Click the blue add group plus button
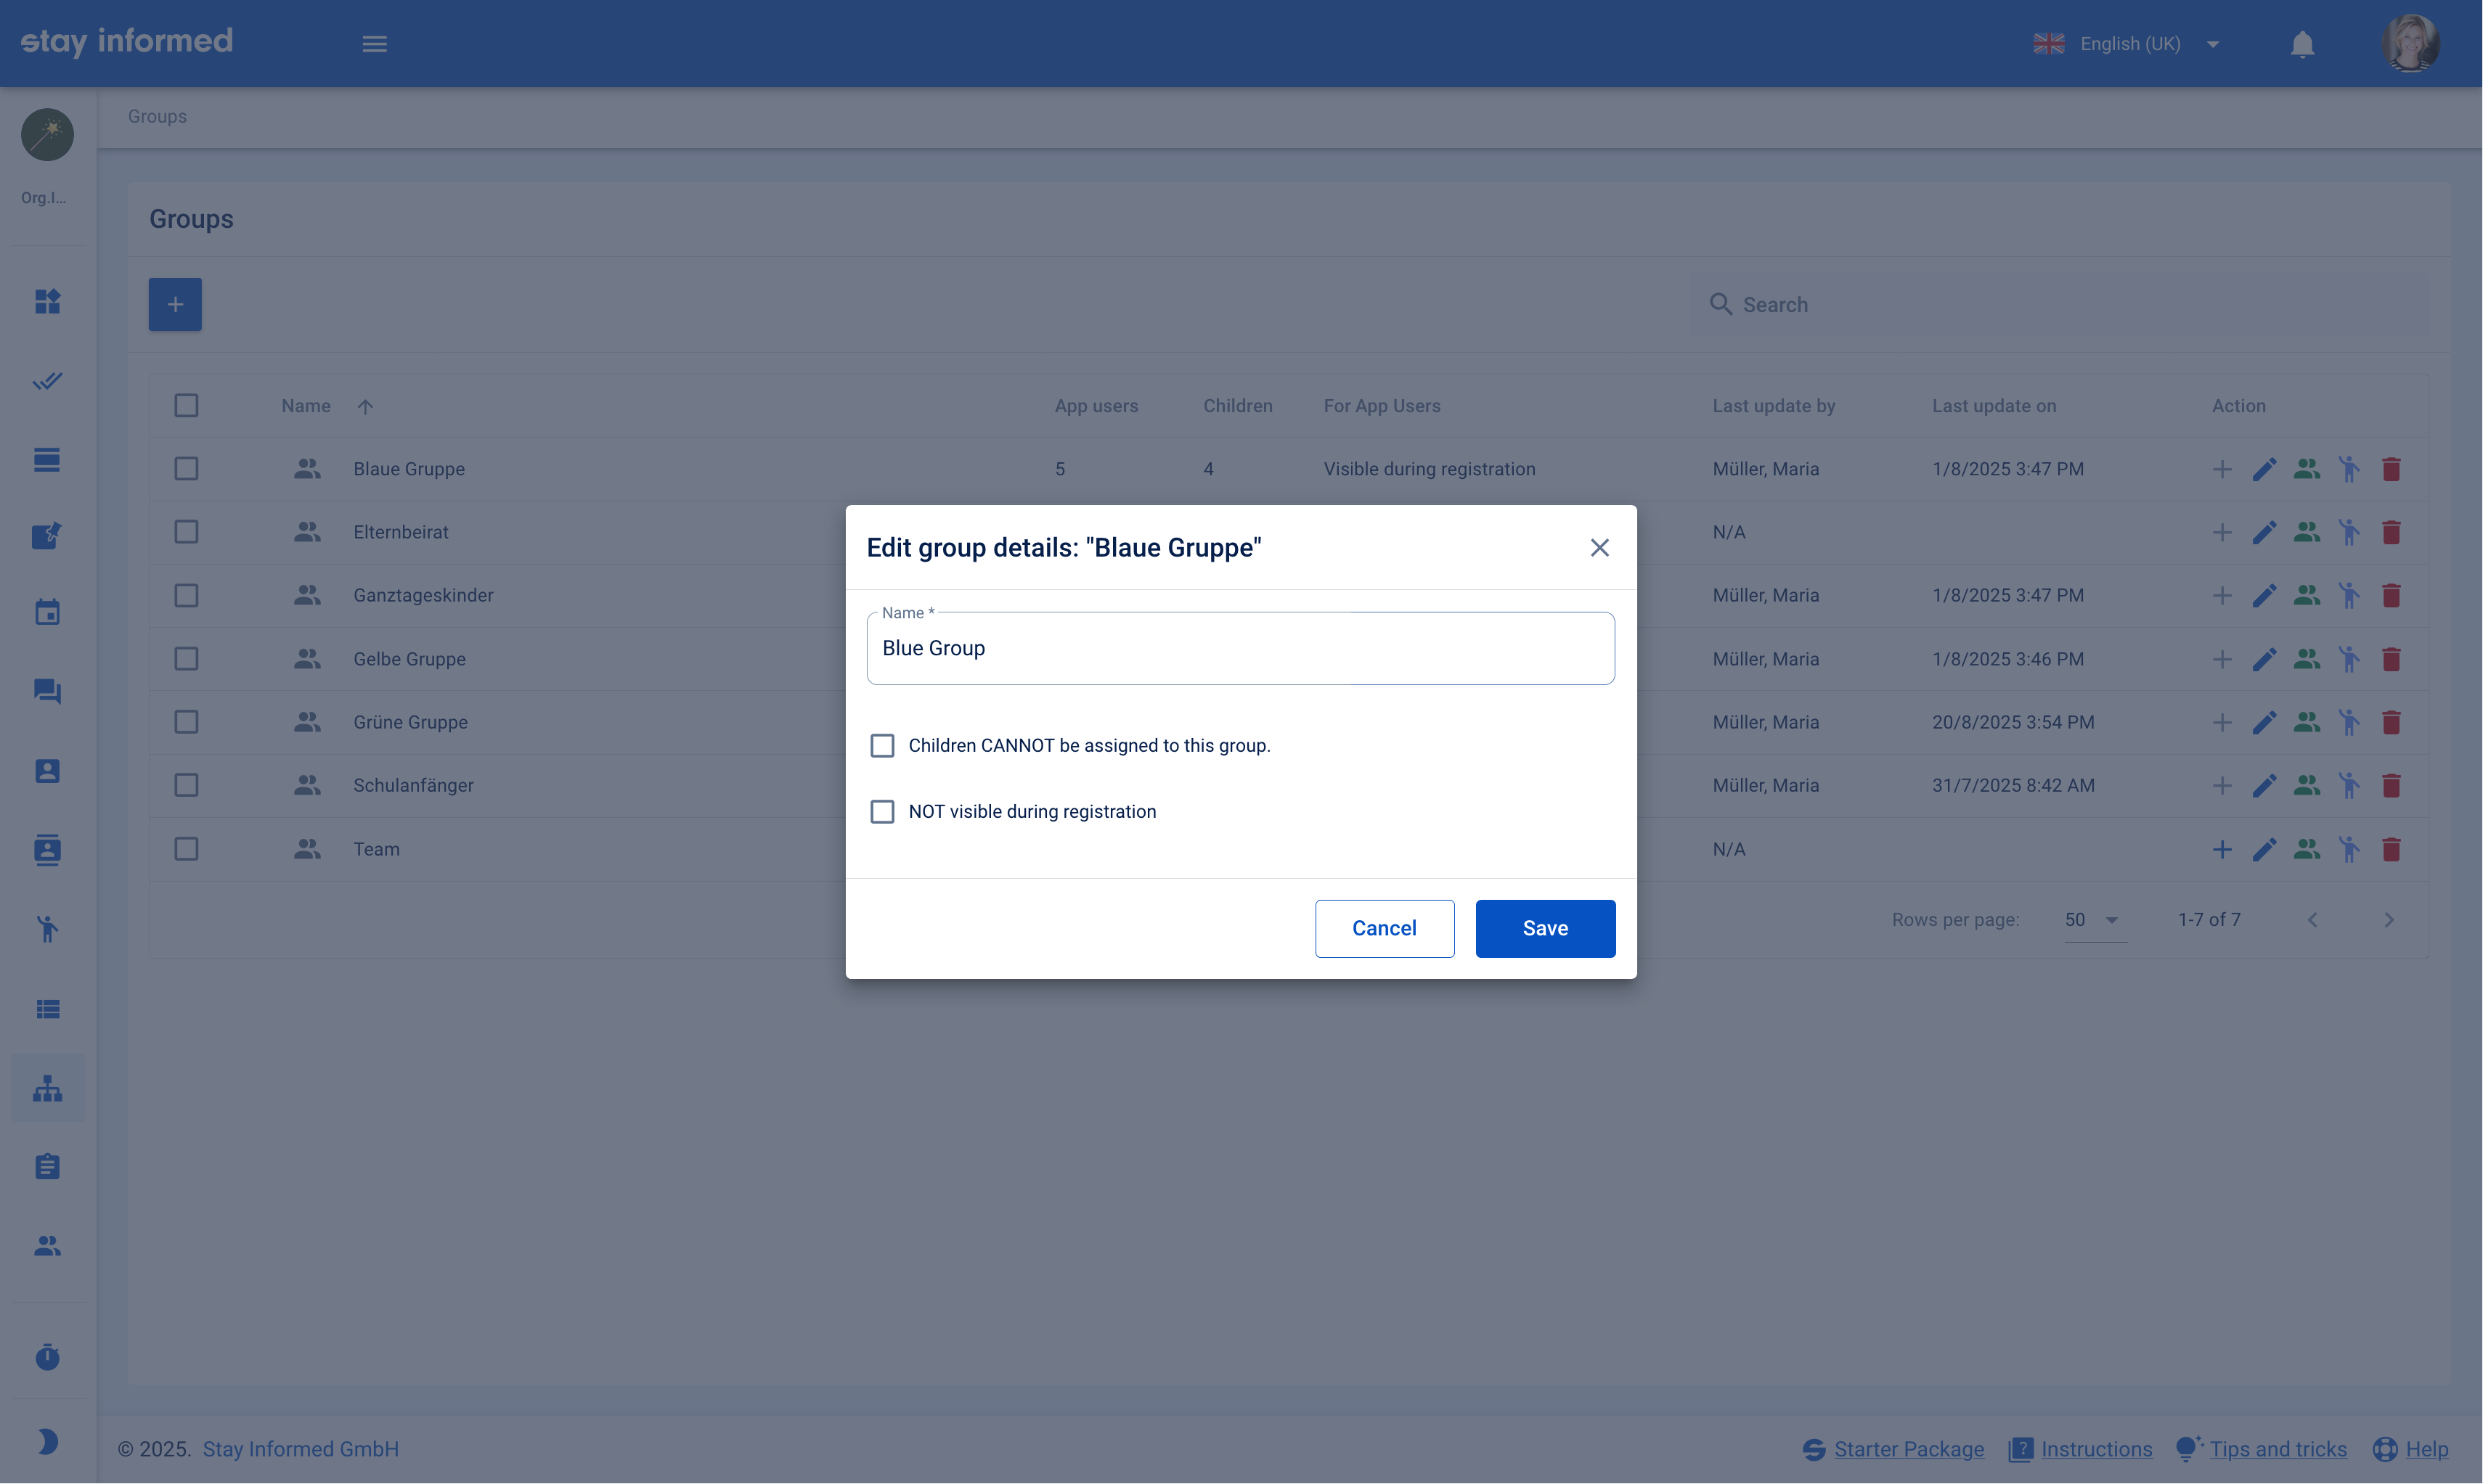Screen dimensions: 2483x1484 (x=175, y=304)
